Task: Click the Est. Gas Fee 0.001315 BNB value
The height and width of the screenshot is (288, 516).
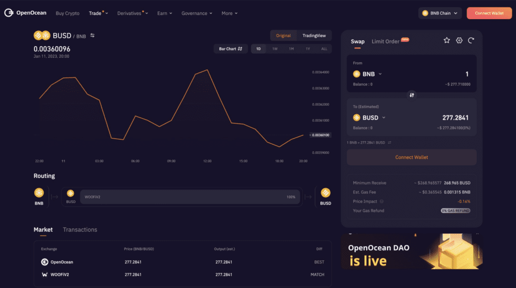Action: tap(457, 192)
